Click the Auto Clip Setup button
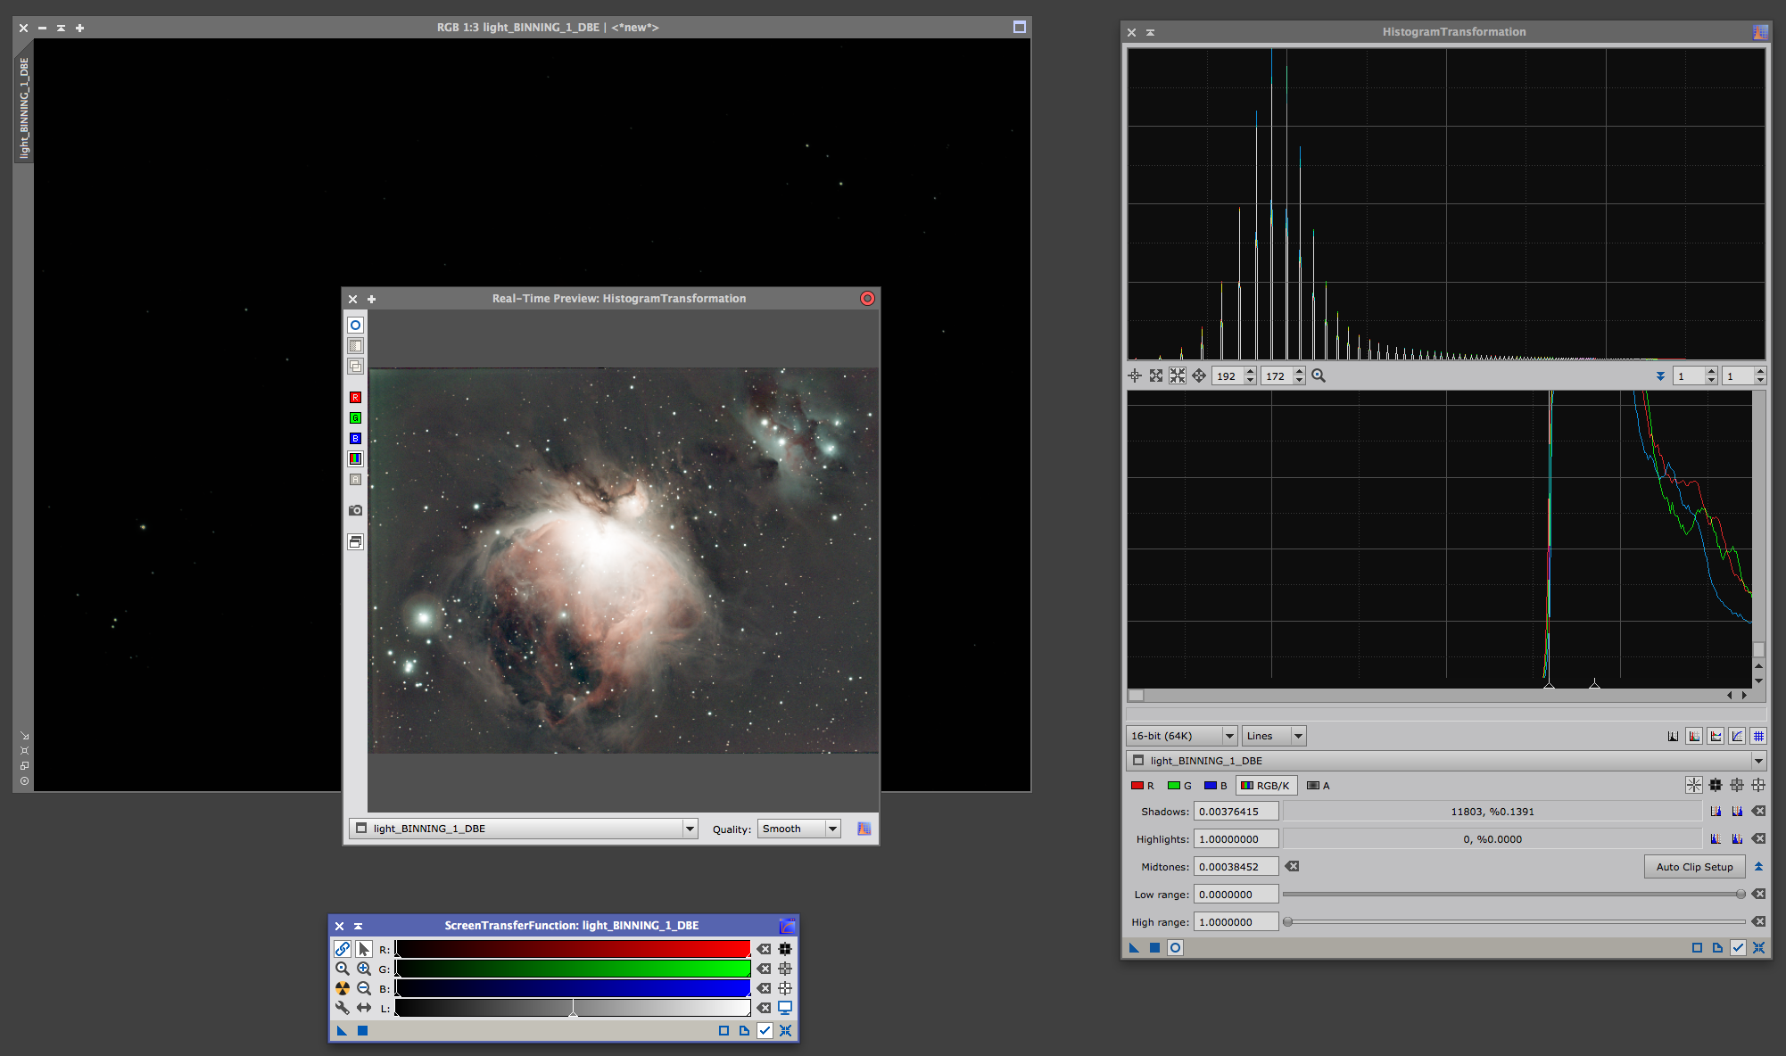 [1694, 867]
